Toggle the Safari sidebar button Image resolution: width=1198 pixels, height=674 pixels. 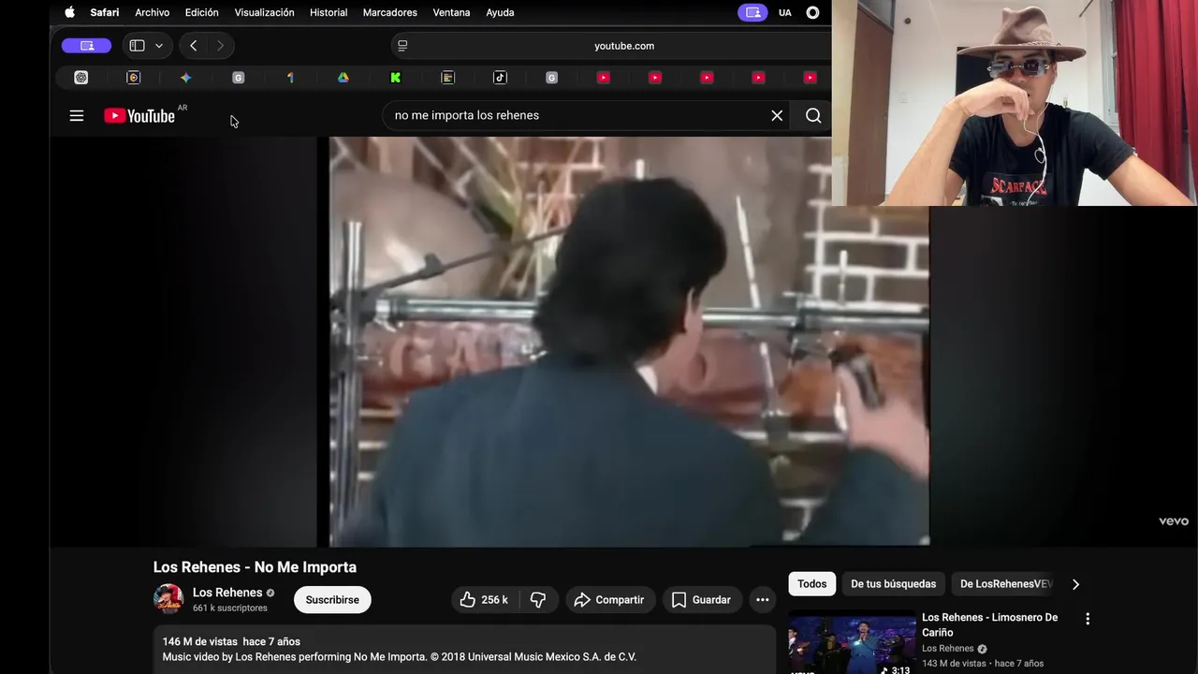pyautogui.click(x=137, y=45)
